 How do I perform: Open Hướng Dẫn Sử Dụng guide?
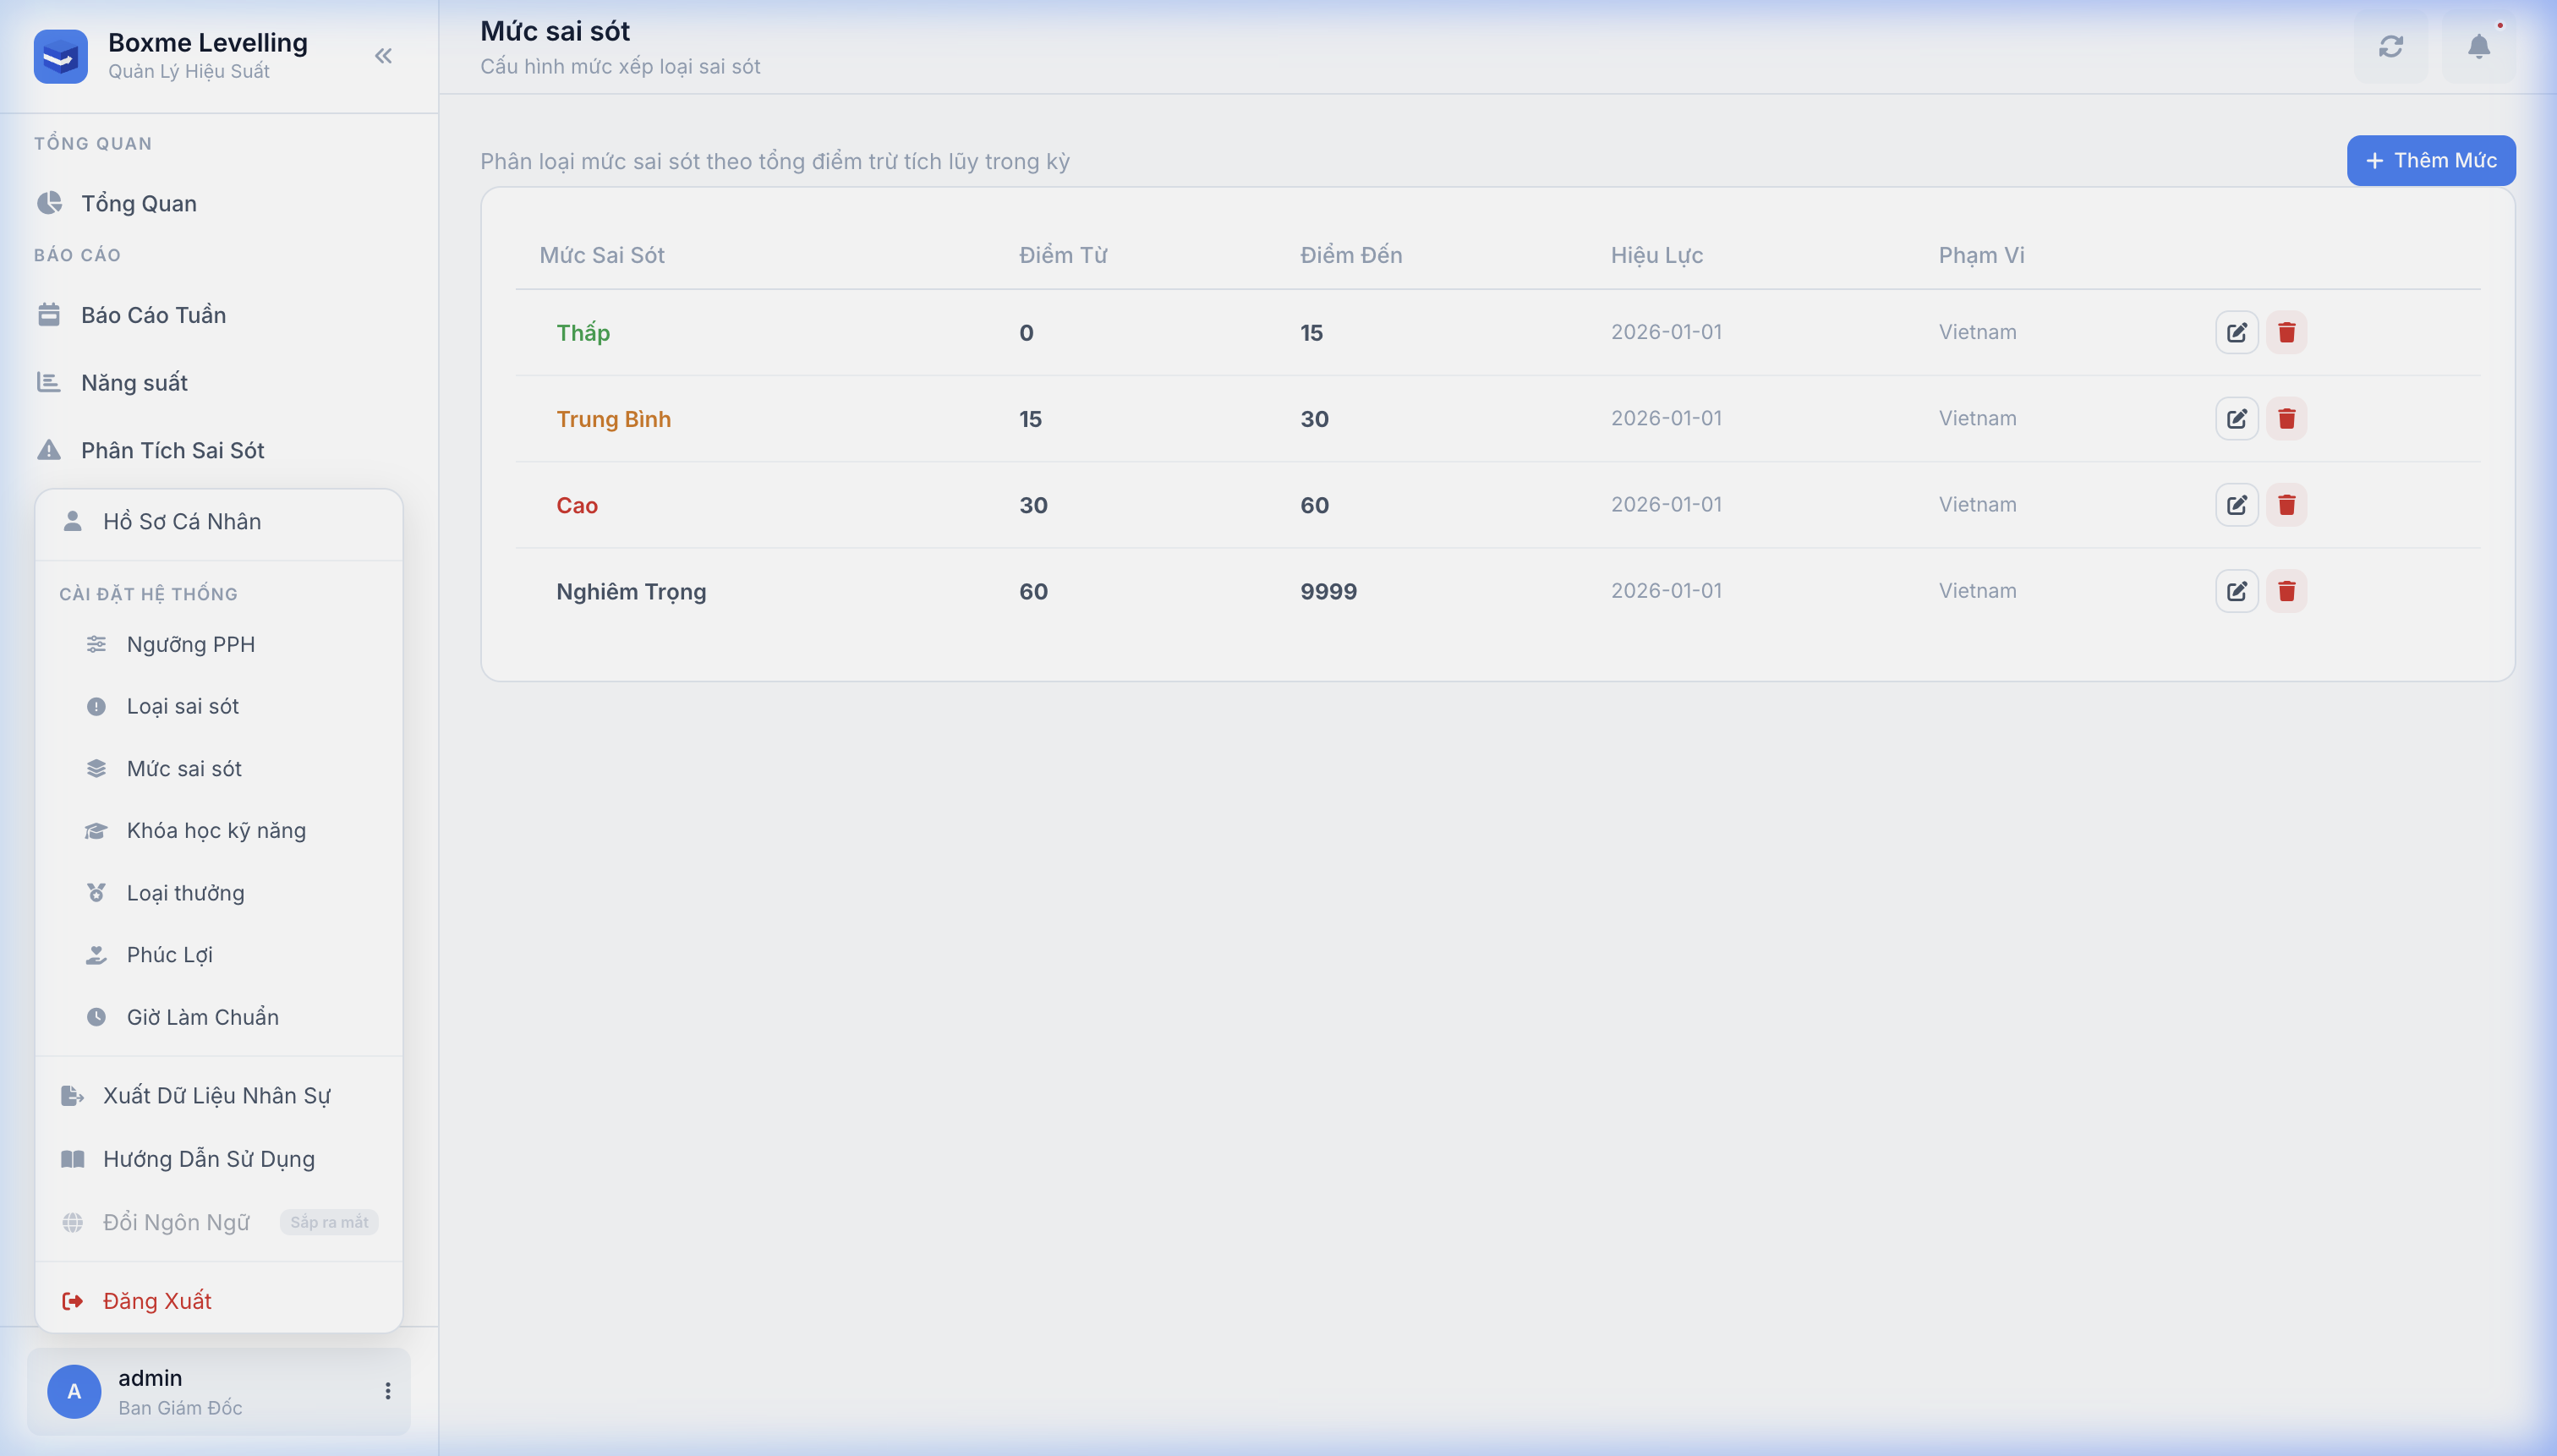(208, 1159)
